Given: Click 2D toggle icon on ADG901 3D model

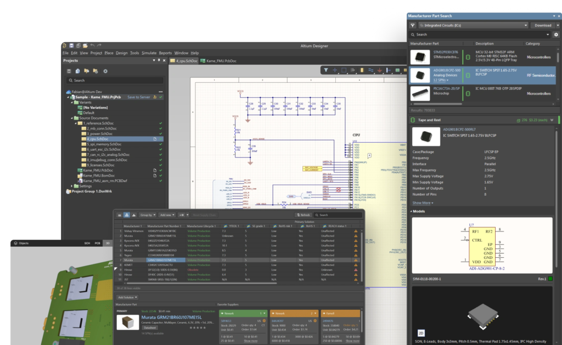Looking at the screenshot, I should pyautogui.click(x=421, y=333).
